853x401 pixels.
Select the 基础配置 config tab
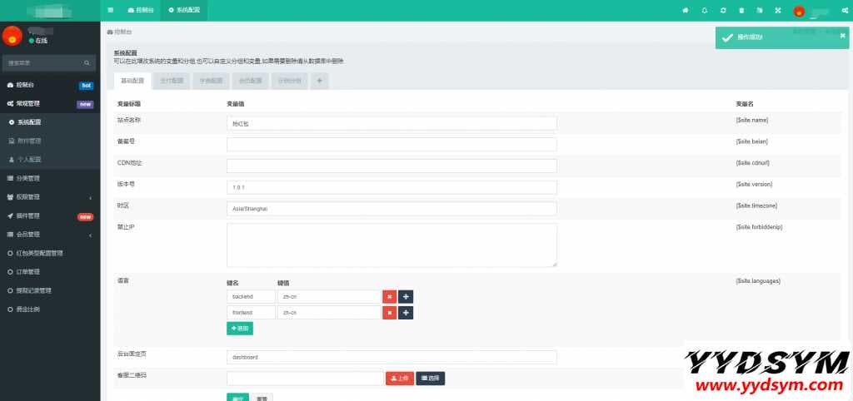[x=132, y=81]
